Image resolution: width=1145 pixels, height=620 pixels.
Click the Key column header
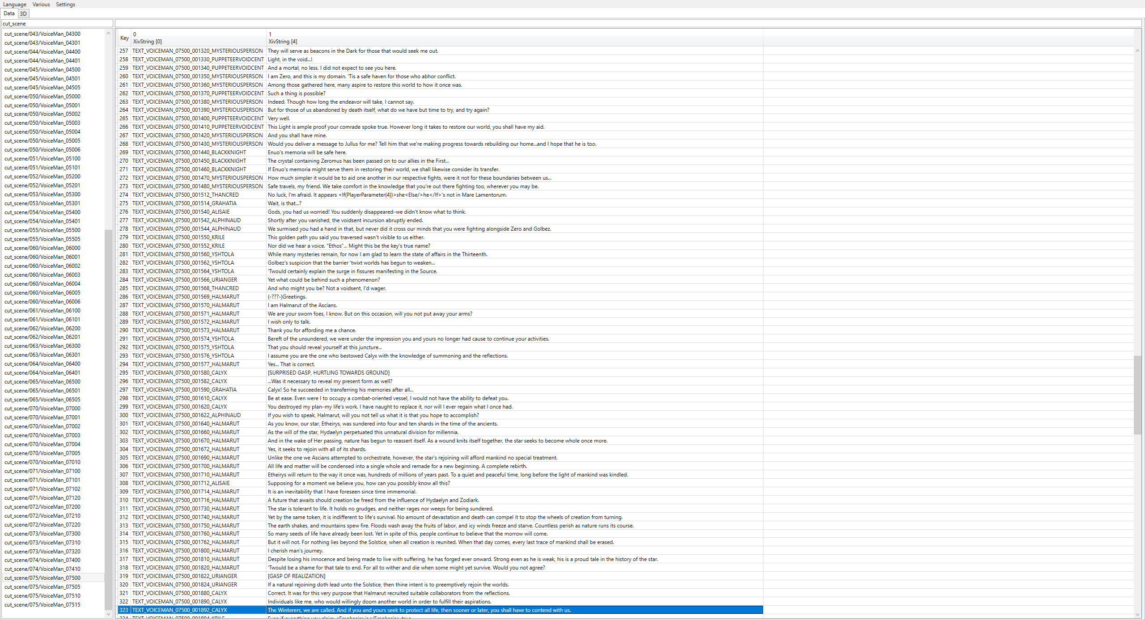124,38
